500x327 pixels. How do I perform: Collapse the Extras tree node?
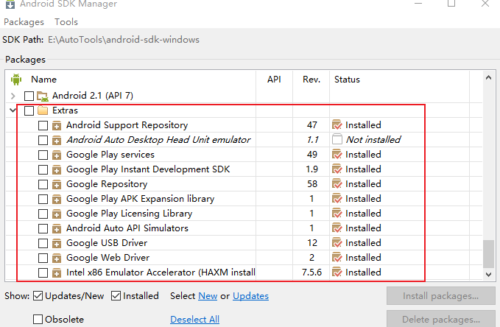click(x=13, y=110)
